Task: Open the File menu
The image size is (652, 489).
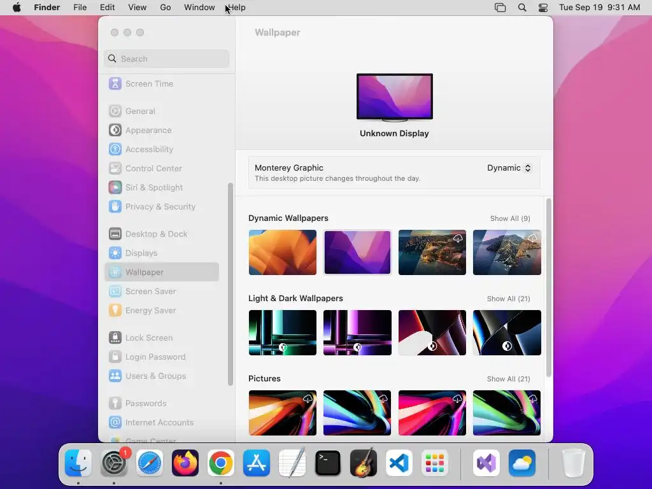Action: pos(80,8)
